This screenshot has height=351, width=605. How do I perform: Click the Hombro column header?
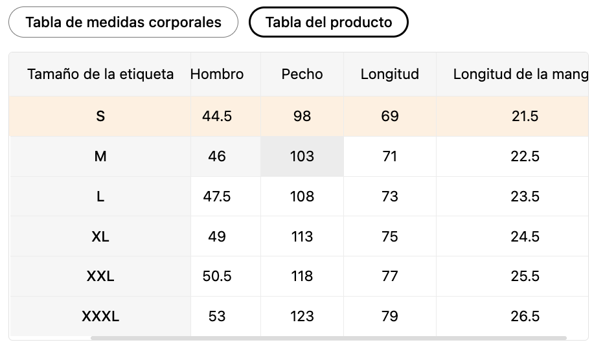point(217,74)
